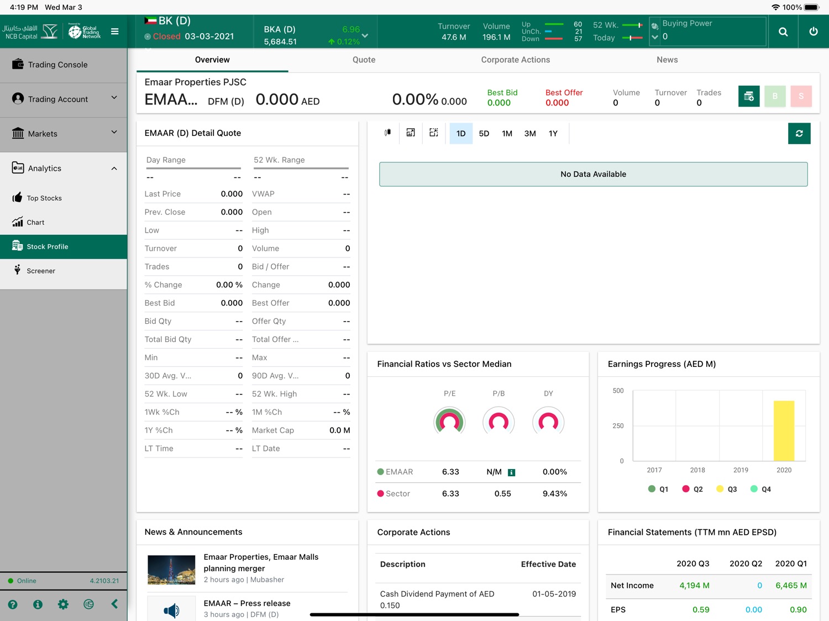Click the NCB Capital logo

(x=30, y=31)
